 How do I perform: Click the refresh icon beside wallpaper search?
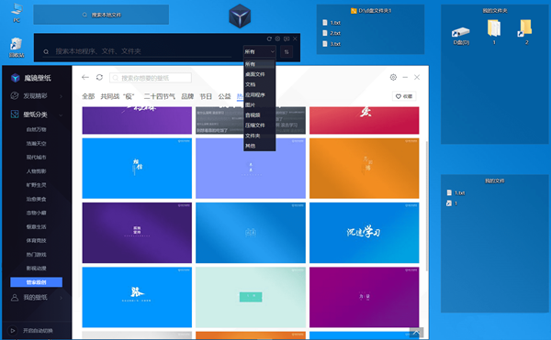tap(99, 77)
